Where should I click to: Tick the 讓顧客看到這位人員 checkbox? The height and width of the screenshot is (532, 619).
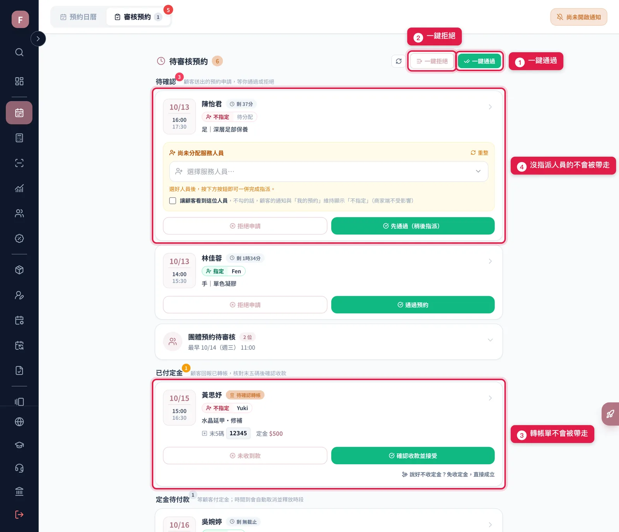(x=173, y=201)
